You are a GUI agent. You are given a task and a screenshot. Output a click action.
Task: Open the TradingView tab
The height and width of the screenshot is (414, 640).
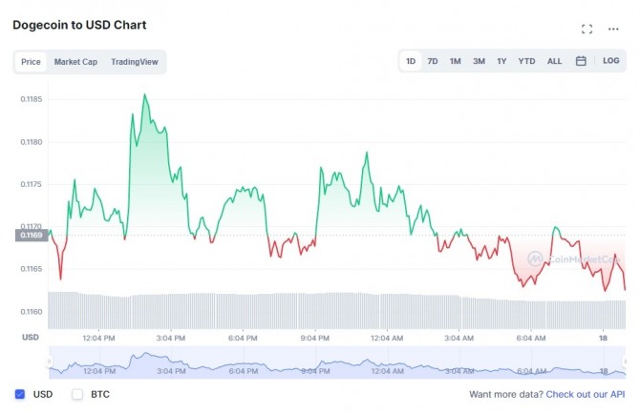coord(135,62)
